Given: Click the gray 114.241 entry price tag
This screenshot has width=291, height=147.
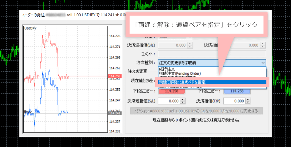Looking at the screenshot, I should tap(114, 113).
